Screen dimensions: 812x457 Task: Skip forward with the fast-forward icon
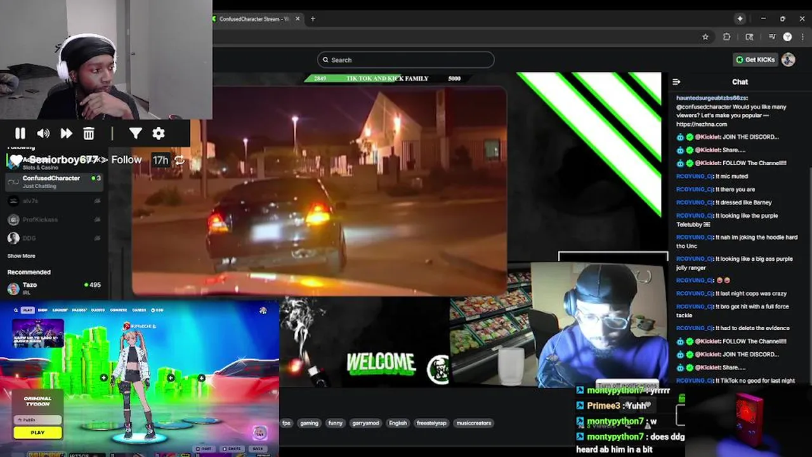click(x=66, y=133)
